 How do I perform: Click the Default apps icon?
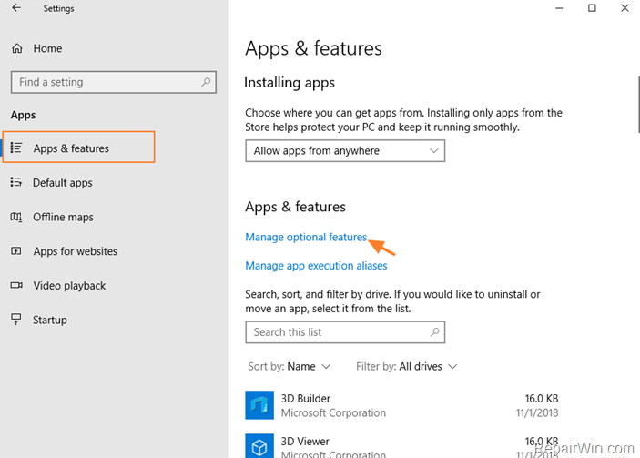tap(16, 182)
